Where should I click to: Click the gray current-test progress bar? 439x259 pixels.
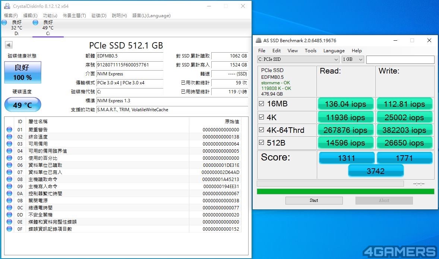(331, 184)
